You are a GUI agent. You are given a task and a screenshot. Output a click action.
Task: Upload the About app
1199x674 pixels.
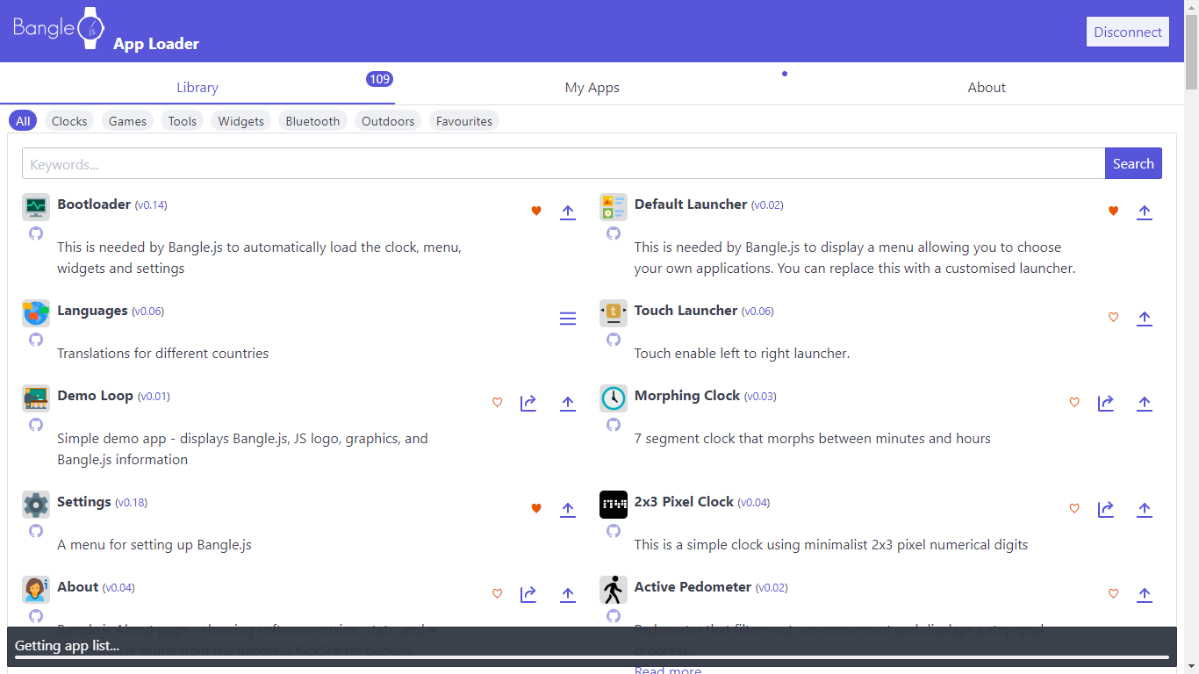[568, 594]
